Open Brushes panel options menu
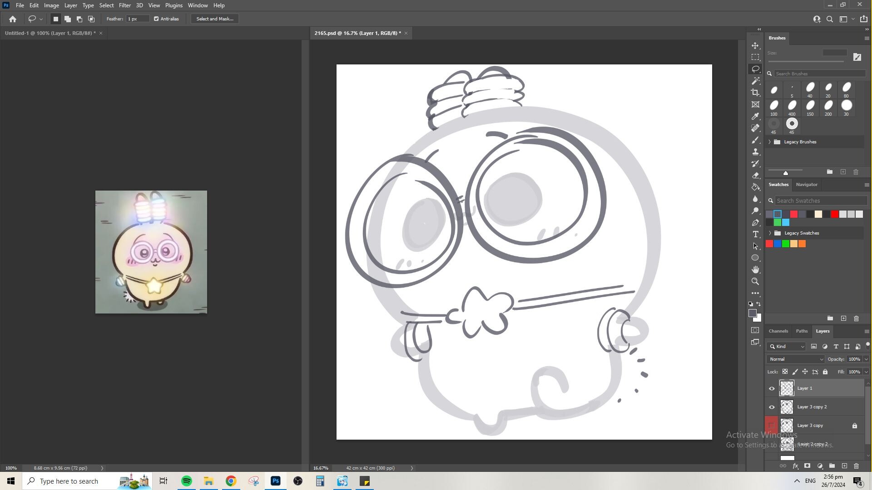Viewport: 872px width, 490px height. pyautogui.click(x=867, y=39)
